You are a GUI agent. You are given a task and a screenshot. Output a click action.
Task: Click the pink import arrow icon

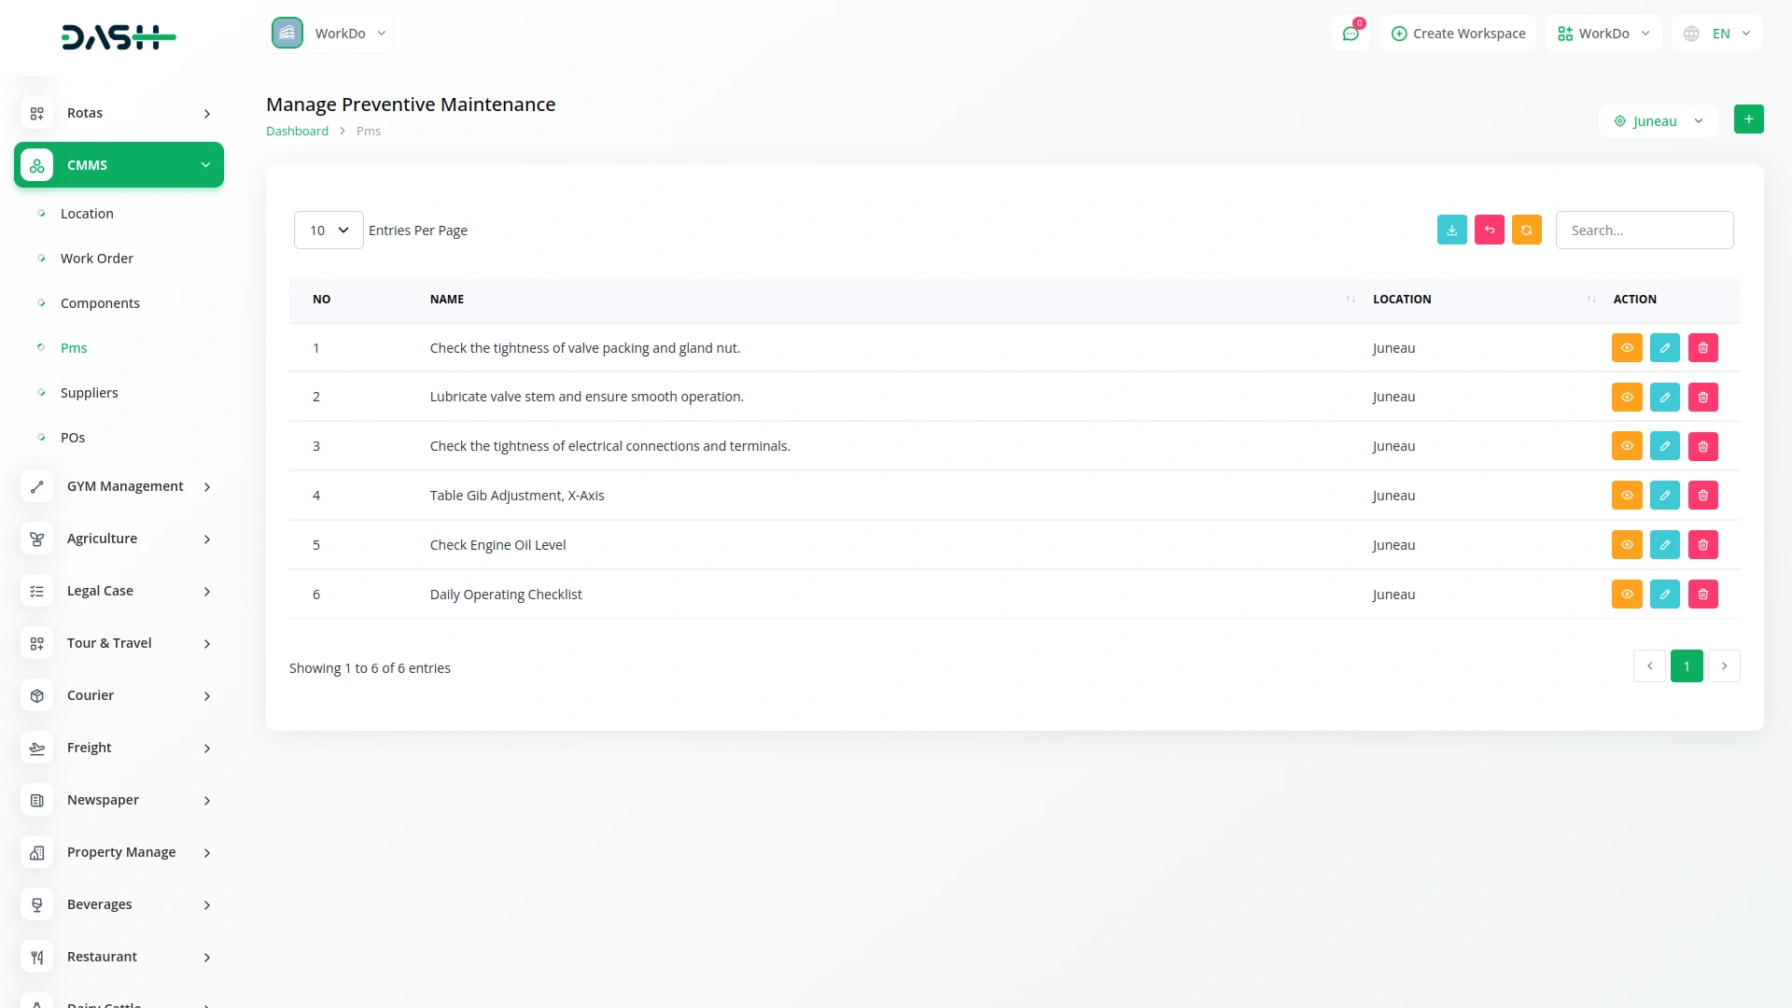(x=1489, y=230)
